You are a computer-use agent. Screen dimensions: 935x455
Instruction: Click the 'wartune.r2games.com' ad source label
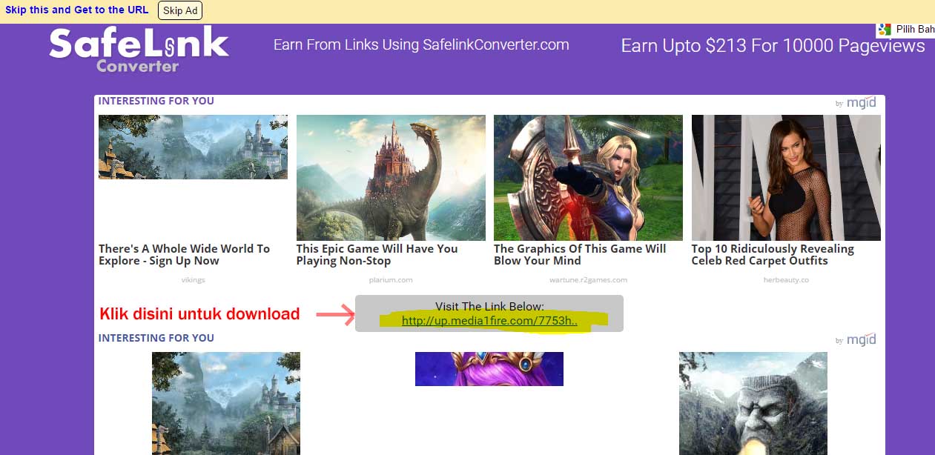pyautogui.click(x=588, y=280)
